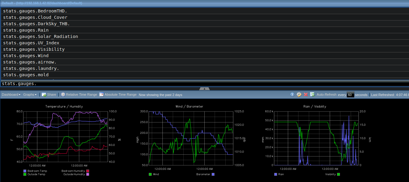Click the green Wind legend swatch
409x182 pixels.
coord(150,174)
